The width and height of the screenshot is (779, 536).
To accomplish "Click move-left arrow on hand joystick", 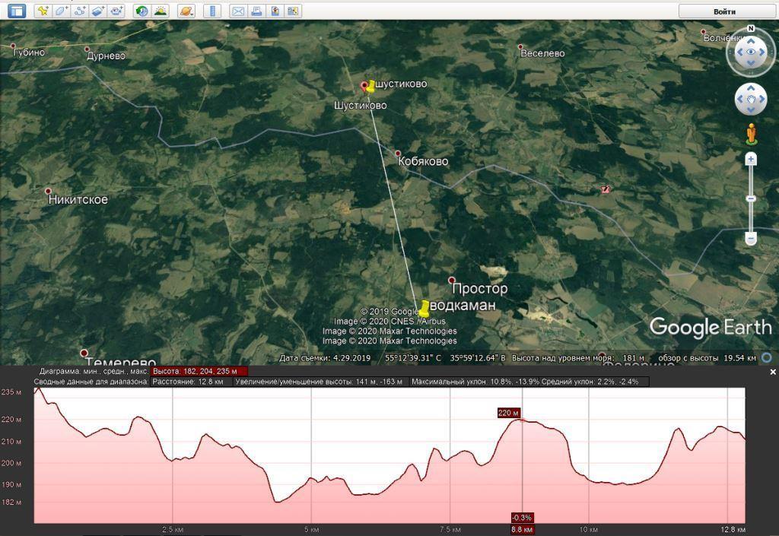I will [740, 100].
